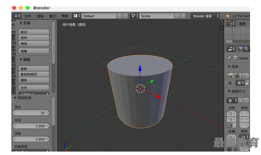Click the Blender logo icon

coord(227,16)
